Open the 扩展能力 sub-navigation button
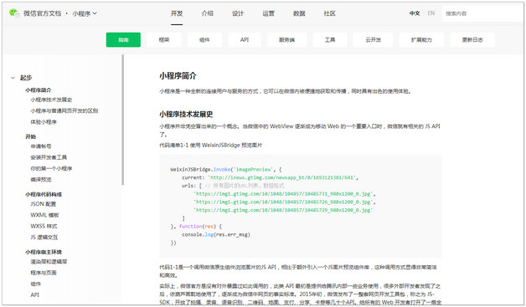Viewport: 526px width, 307px height. (x=421, y=40)
